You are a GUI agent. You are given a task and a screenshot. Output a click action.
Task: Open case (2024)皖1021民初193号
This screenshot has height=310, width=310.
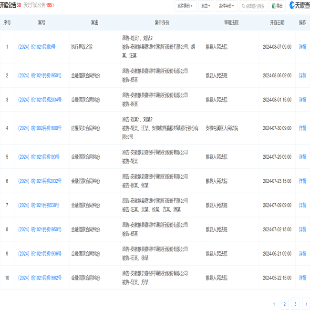[39, 157]
